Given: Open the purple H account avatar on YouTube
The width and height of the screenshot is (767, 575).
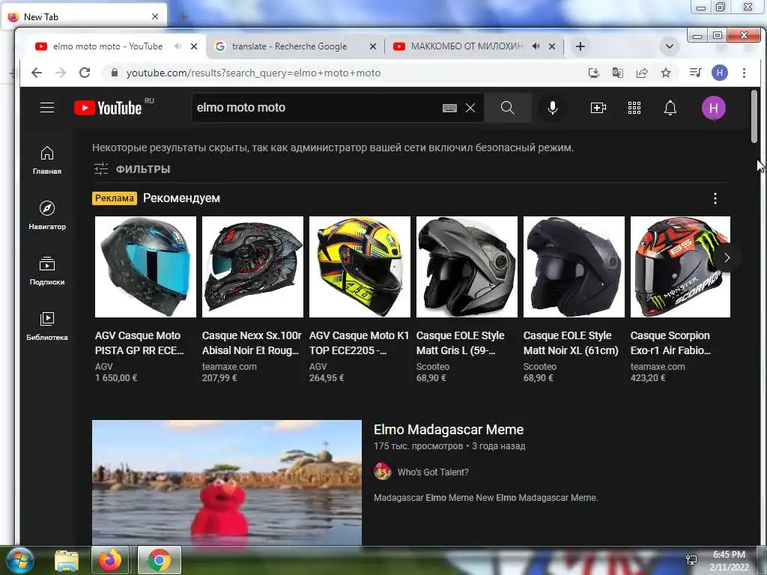Looking at the screenshot, I should 713,108.
